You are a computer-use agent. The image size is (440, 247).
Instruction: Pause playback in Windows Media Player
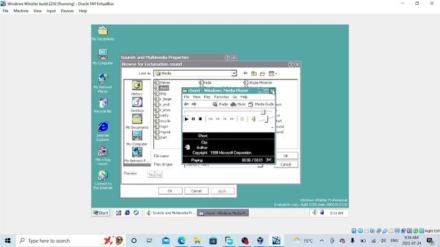tap(193, 119)
